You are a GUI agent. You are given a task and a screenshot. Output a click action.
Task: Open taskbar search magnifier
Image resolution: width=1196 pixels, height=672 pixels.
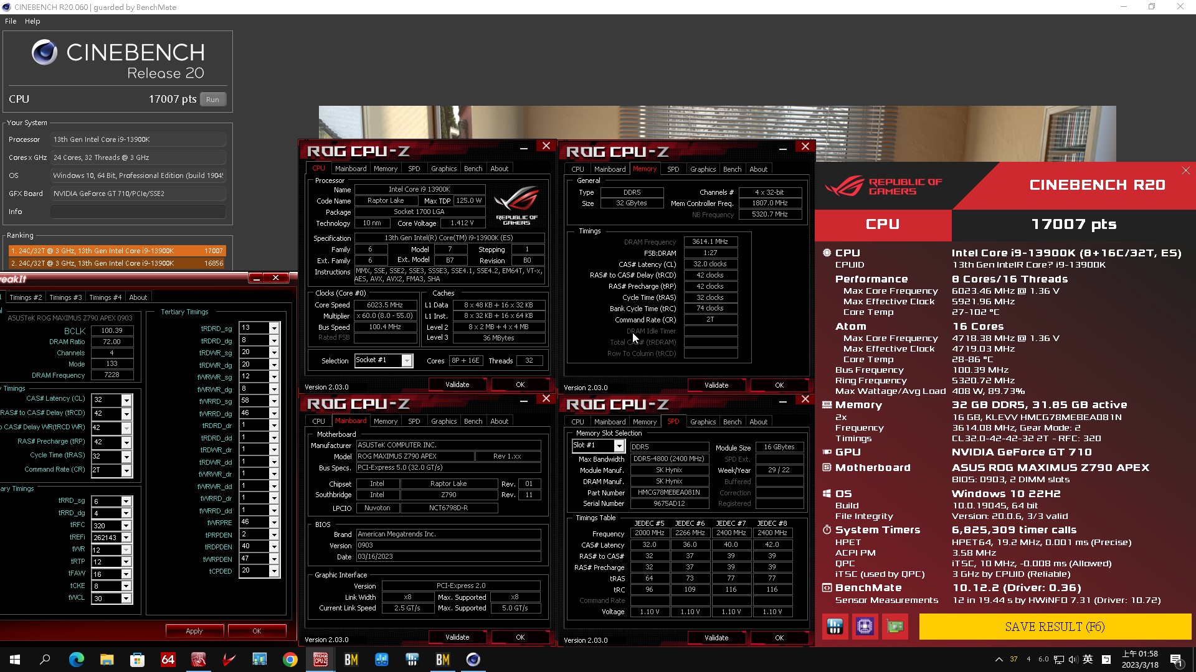point(45,660)
